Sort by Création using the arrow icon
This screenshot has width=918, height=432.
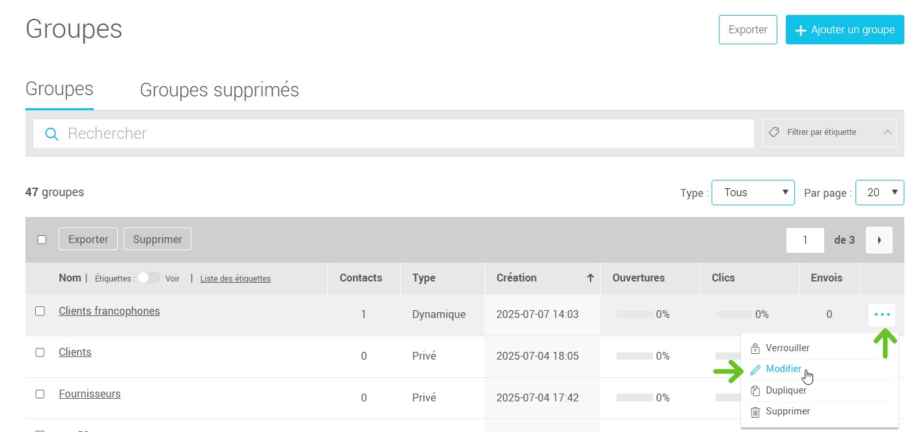click(x=590, y=278)
